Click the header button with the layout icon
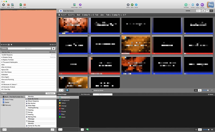Image resolution: width=215 pixels, height=132 pixels. click(207, 11)
